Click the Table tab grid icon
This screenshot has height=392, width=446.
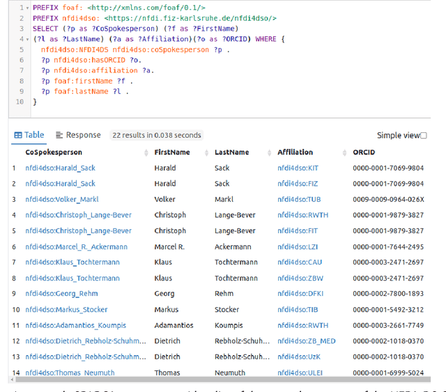[17, 135]
